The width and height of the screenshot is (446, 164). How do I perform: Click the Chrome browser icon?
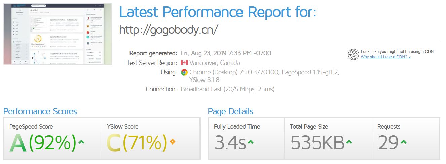point(184,72)
